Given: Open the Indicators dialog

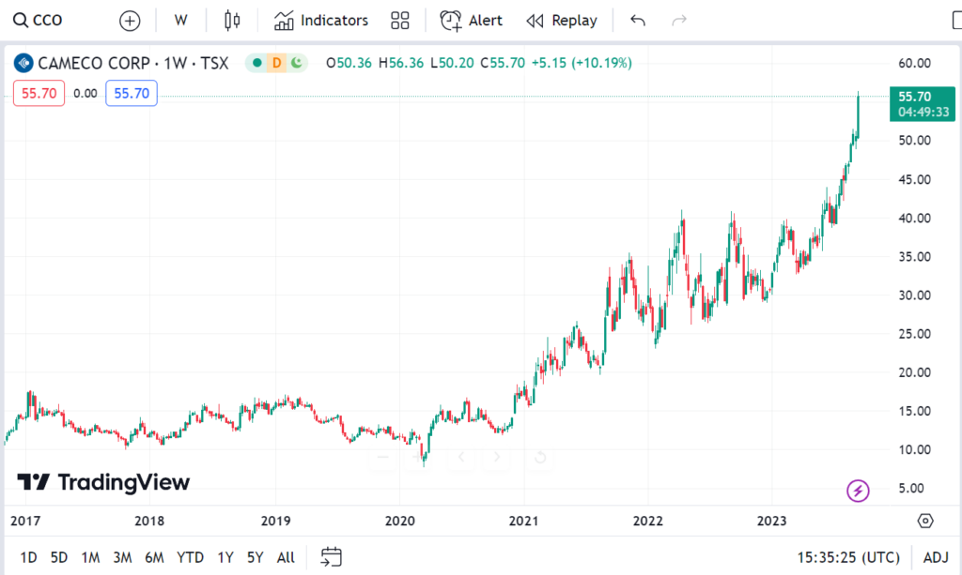Looking at the screenshot, I should pyautogui.click(x=321, y=21).
